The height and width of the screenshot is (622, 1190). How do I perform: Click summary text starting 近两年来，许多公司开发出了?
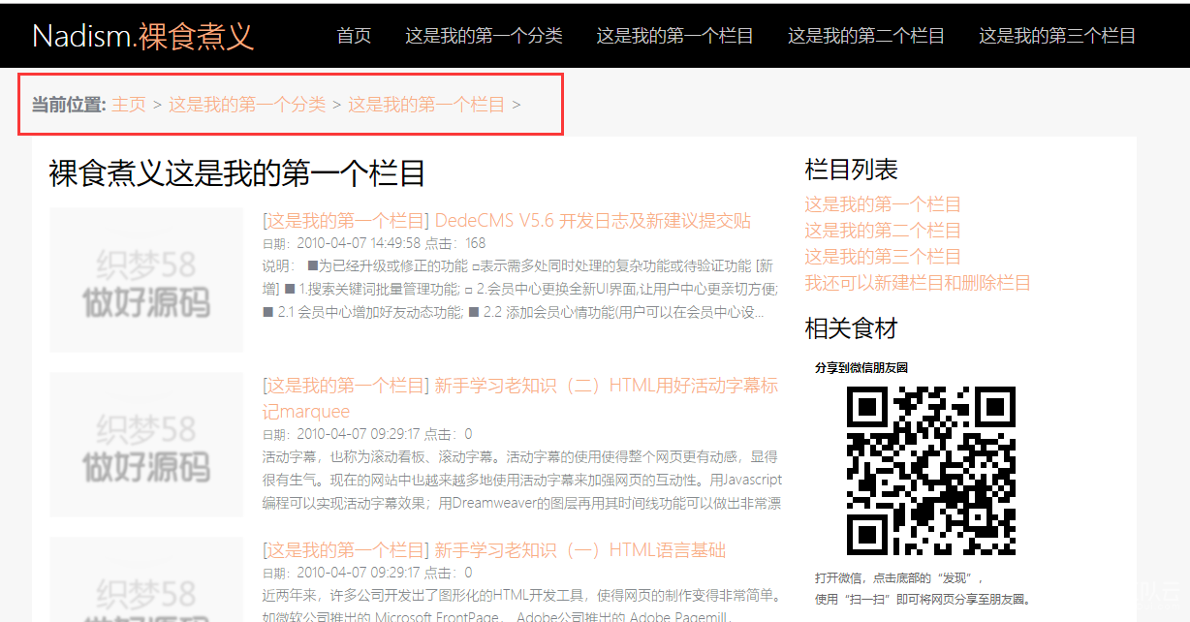coord(521,606)
